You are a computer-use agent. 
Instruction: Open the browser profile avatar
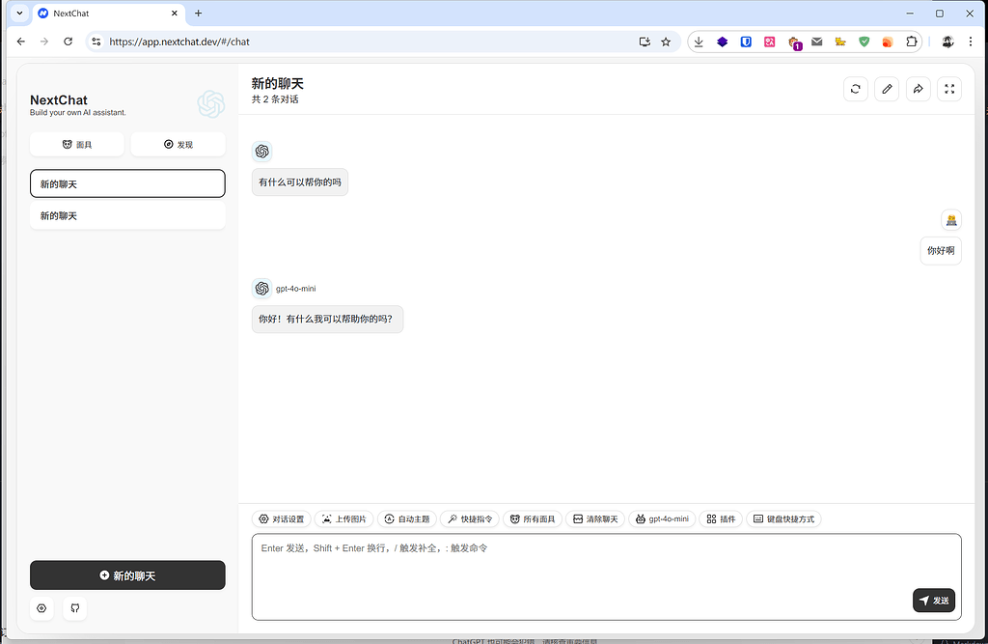tap(947, 42)
